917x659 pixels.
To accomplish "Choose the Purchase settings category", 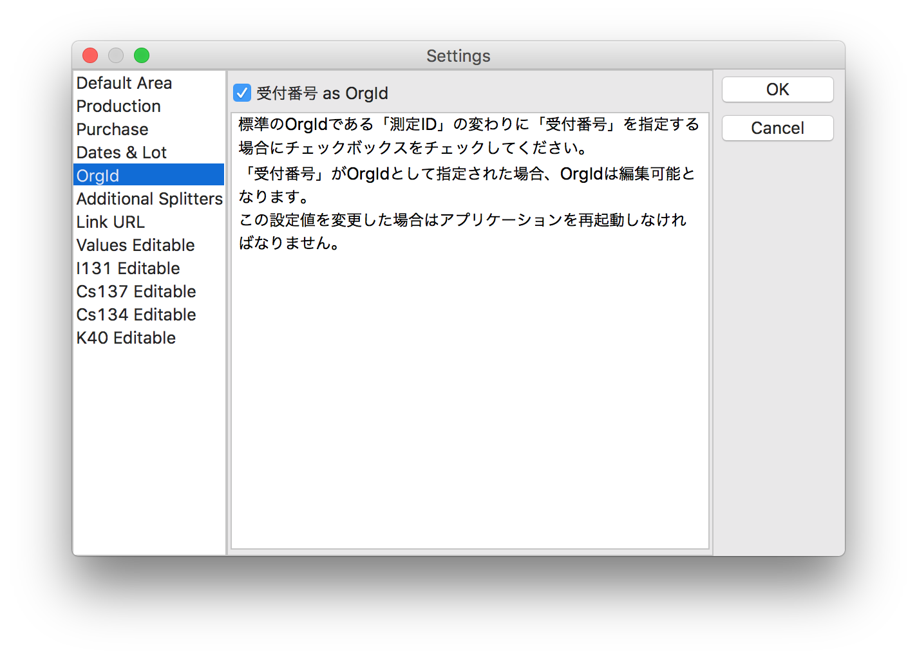I will coord(149,129).
